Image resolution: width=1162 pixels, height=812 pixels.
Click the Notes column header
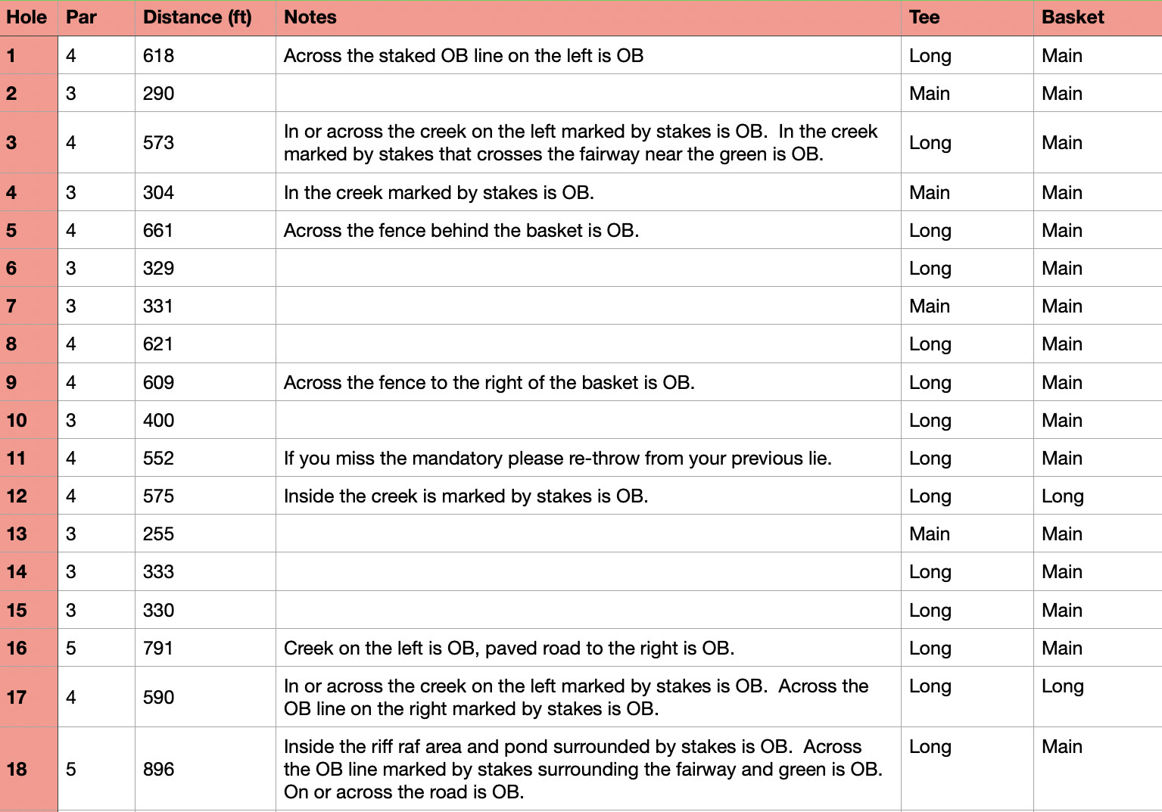tap(310, 17)
